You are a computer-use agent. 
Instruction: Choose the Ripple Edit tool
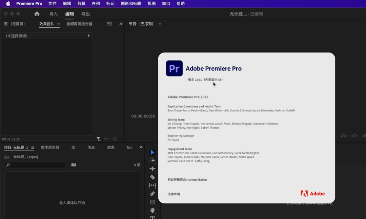tap(152, 169)
